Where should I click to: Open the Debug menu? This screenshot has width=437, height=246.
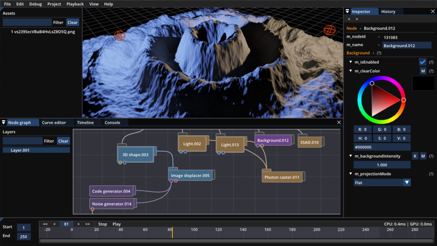[36, 4]
